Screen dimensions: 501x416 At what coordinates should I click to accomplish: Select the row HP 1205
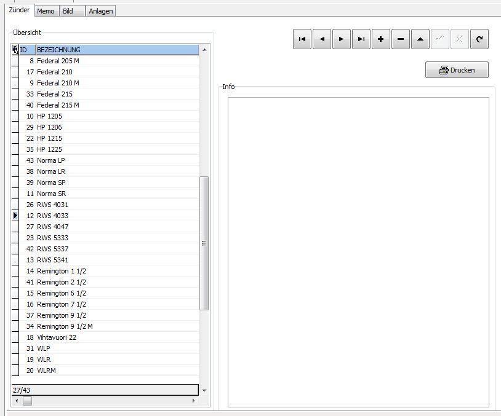pos(105,116)
